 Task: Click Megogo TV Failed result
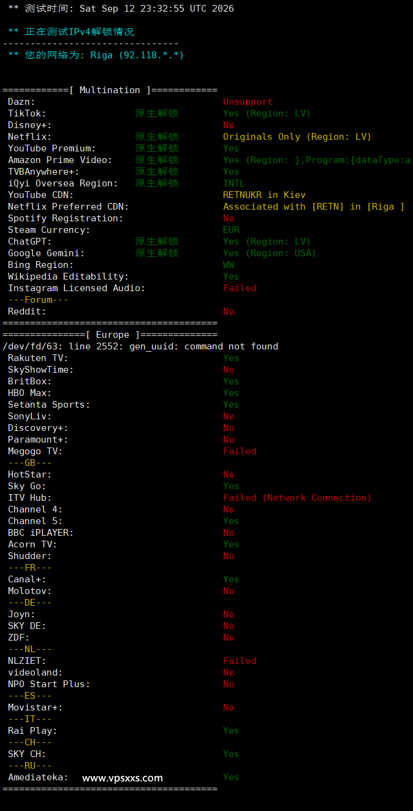click(240, 451)
